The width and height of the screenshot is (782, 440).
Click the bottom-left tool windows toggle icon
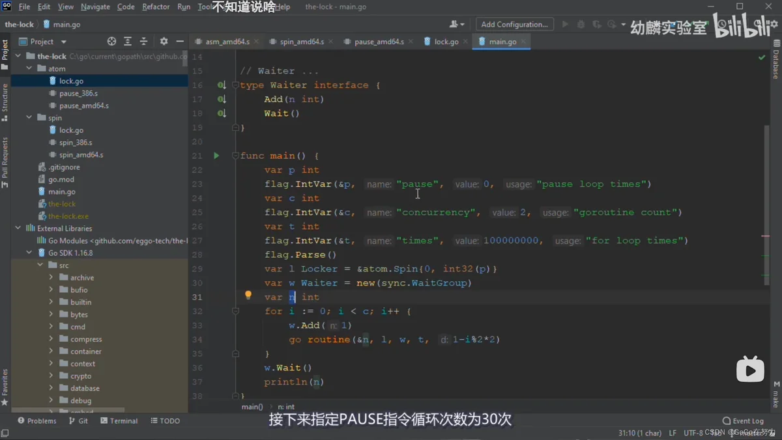[5, 433]
